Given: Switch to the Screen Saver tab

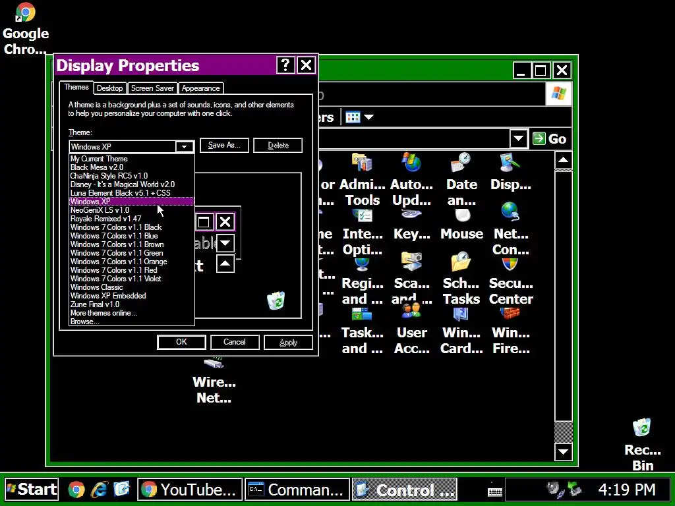Looking at the screenshot, I should (152, 88).
